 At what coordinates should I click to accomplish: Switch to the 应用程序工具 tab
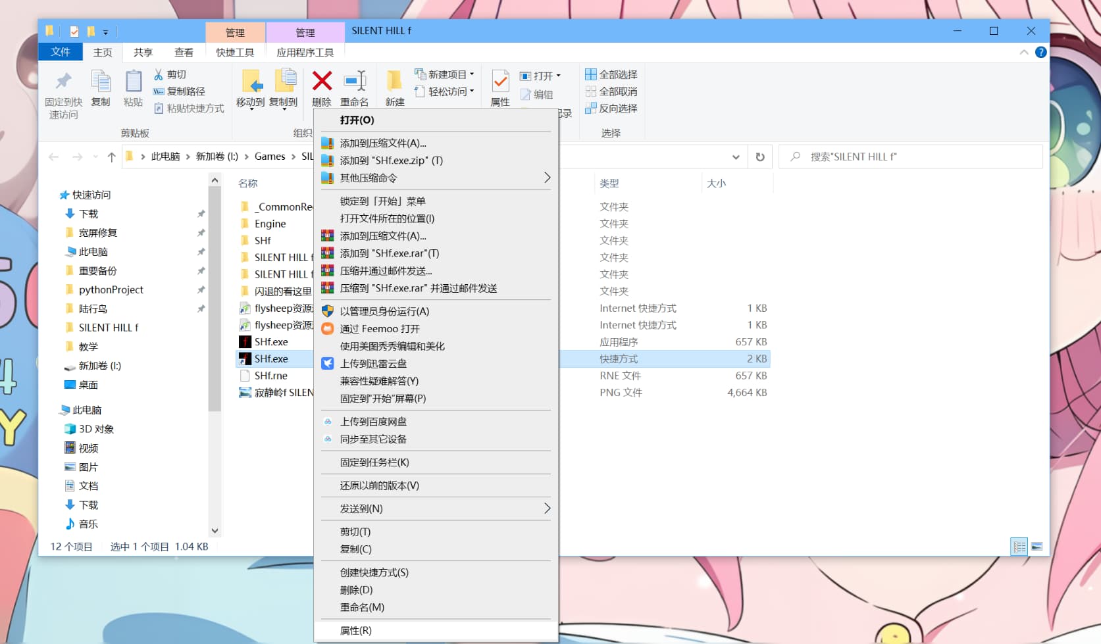[305, 53]
